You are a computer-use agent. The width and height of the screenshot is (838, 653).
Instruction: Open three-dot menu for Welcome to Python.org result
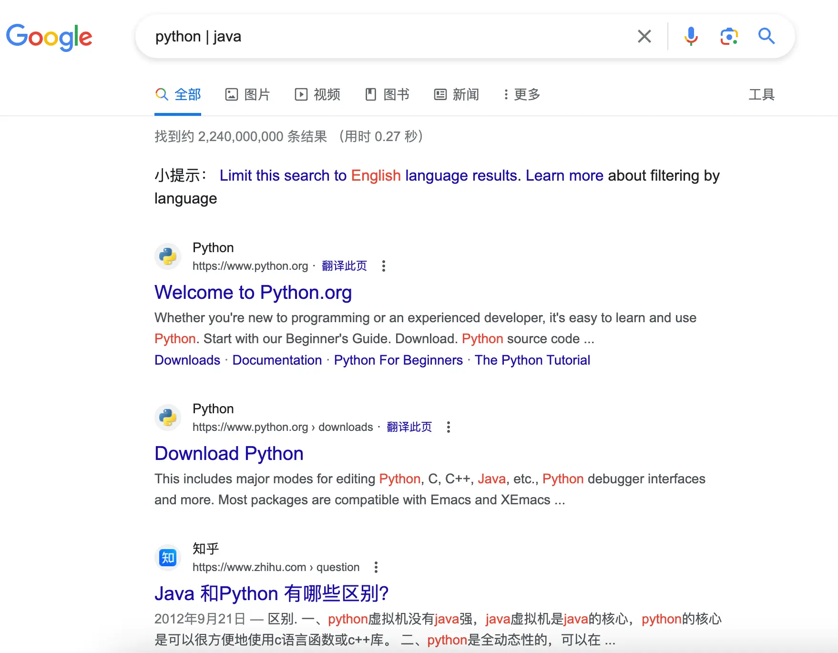click(x=384, y=266)
